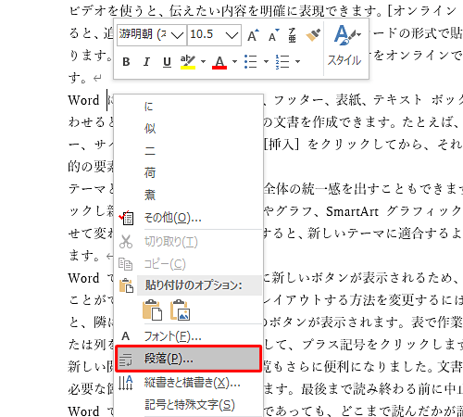Click the clipboard paste options icon
The height and width of the screenshot is (417, 463).
(126, 285)
